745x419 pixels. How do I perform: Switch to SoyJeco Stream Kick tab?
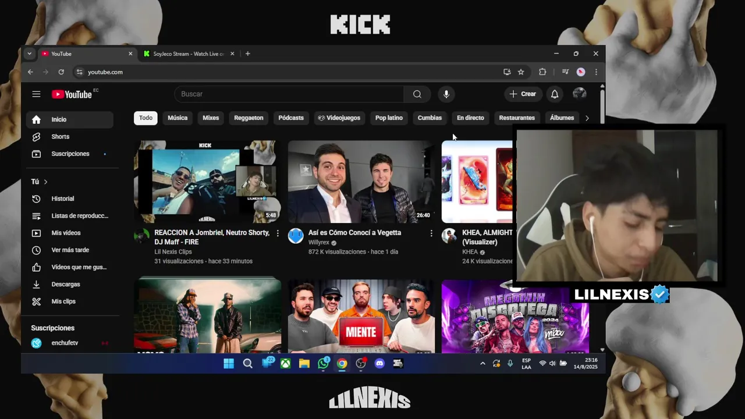pos(189,54)
